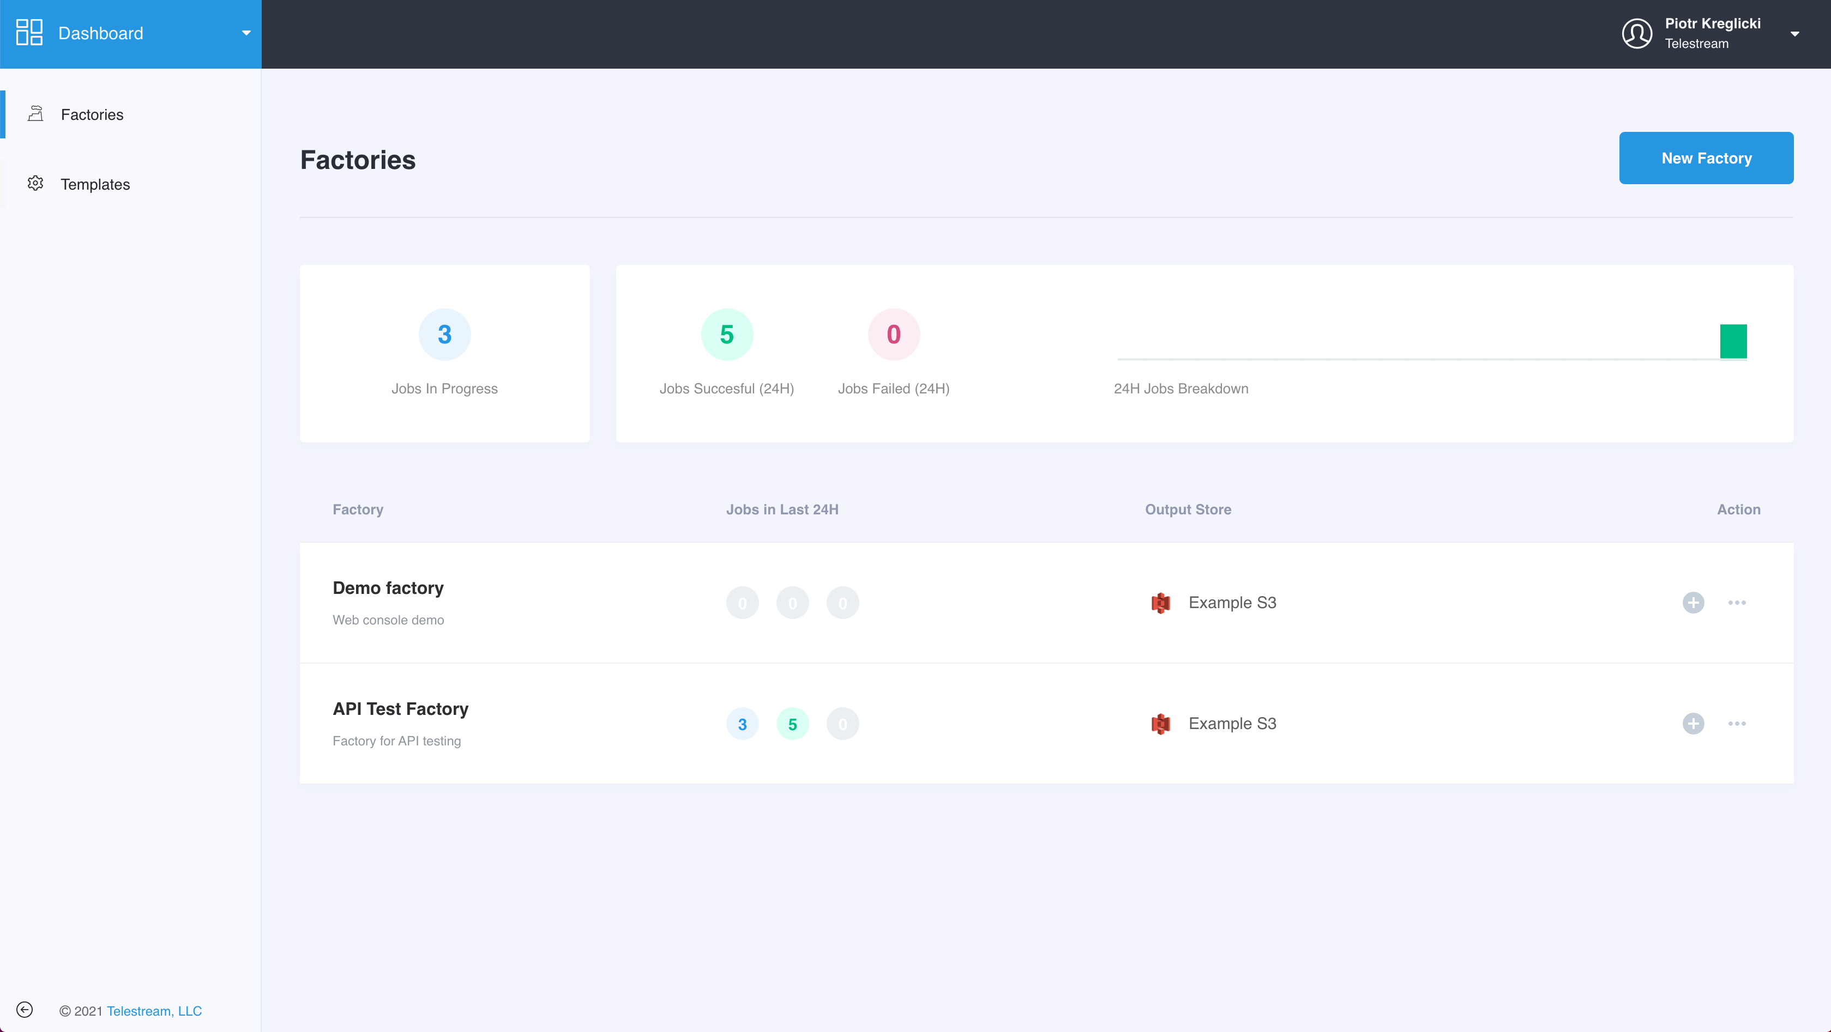Open more options menu for API Test Factory
Screen dimensions: 1831x1032
coord(1737,723)
